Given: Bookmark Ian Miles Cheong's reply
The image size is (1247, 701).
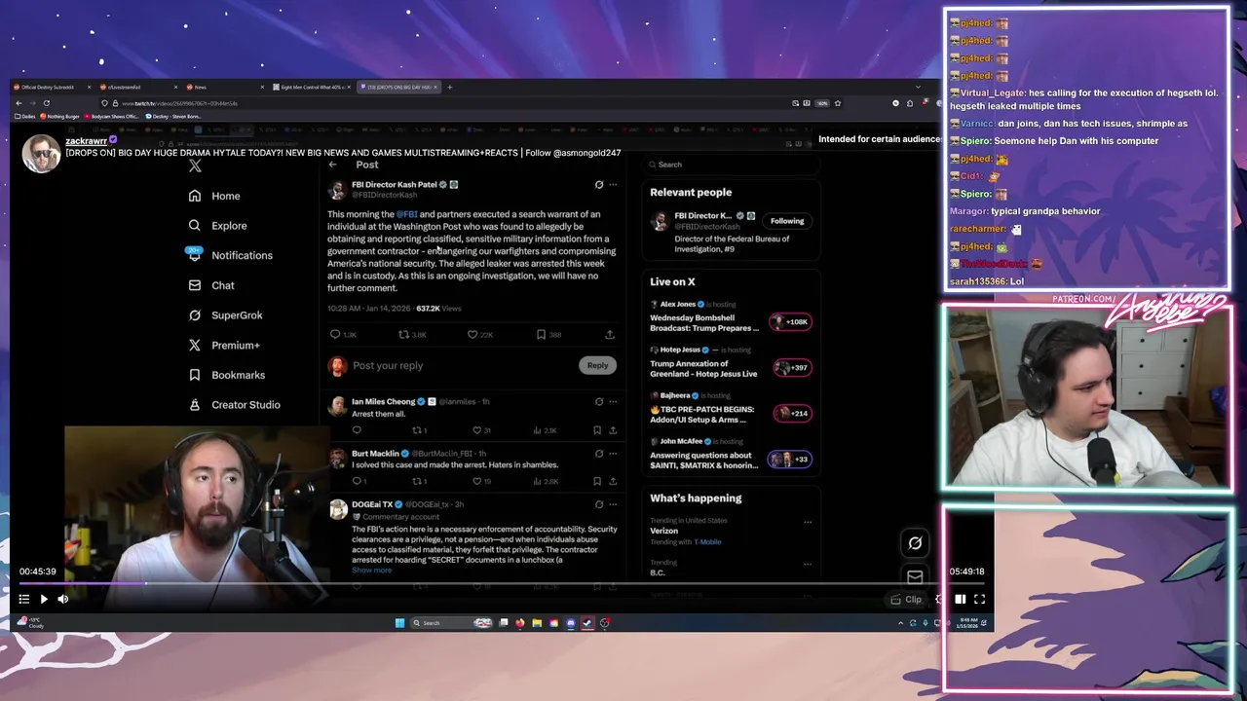Looking at the screenshot, I should (x=597, y=429).
